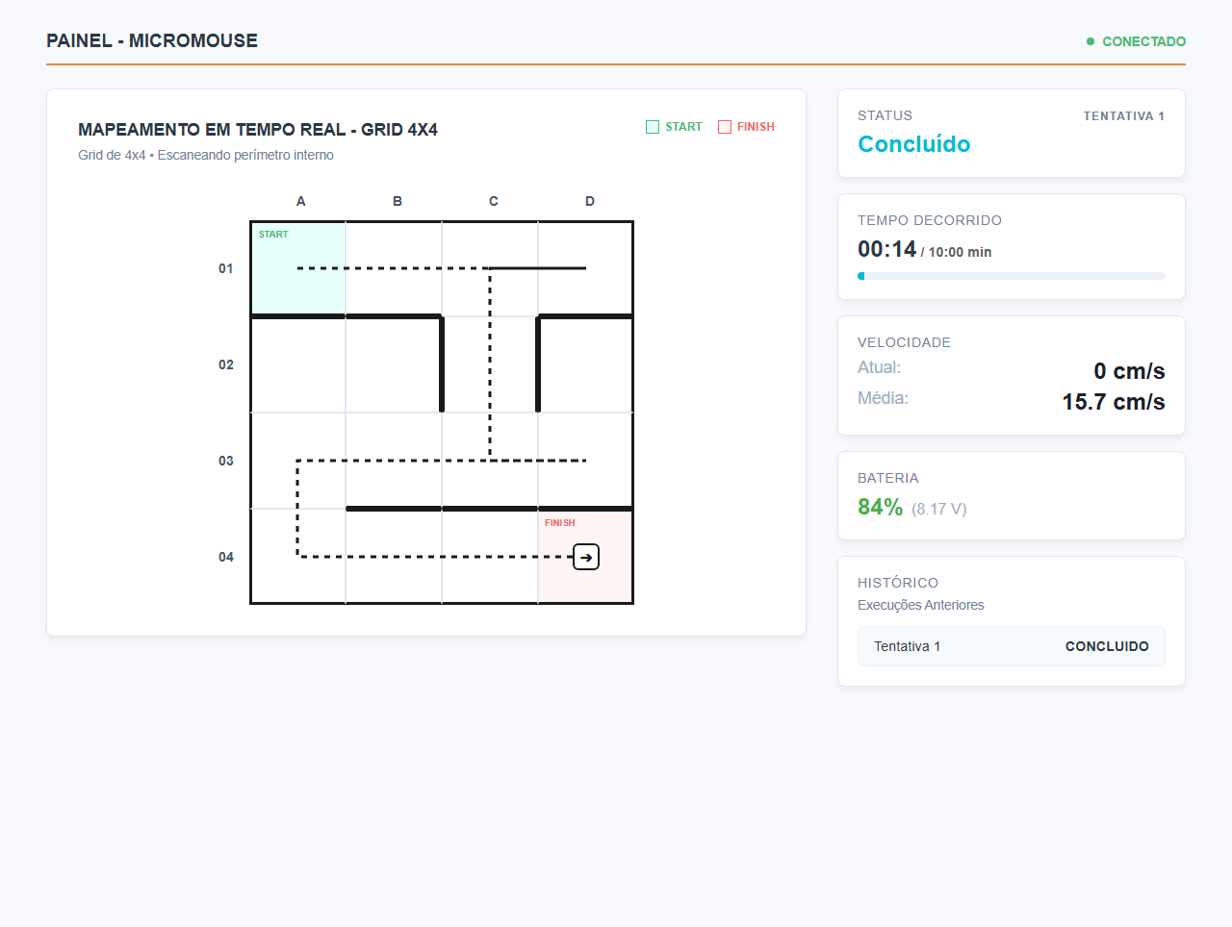
Task: Select row label '02' beside the maze
Action: [x=226, y=364]
